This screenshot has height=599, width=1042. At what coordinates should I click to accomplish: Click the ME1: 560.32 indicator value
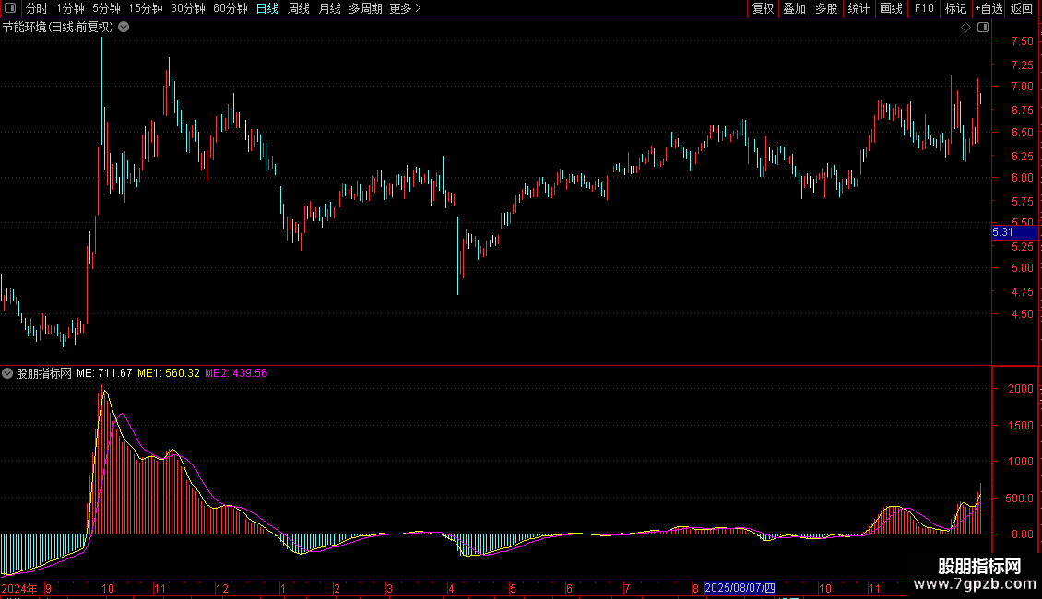tap(169, 373)
